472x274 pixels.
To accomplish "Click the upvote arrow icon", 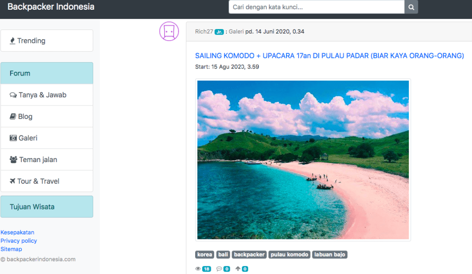I will (238, 269).
